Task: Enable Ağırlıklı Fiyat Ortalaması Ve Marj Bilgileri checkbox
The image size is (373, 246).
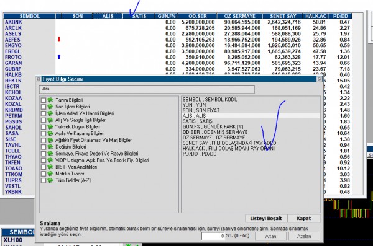Action: [x=44, y=140]
